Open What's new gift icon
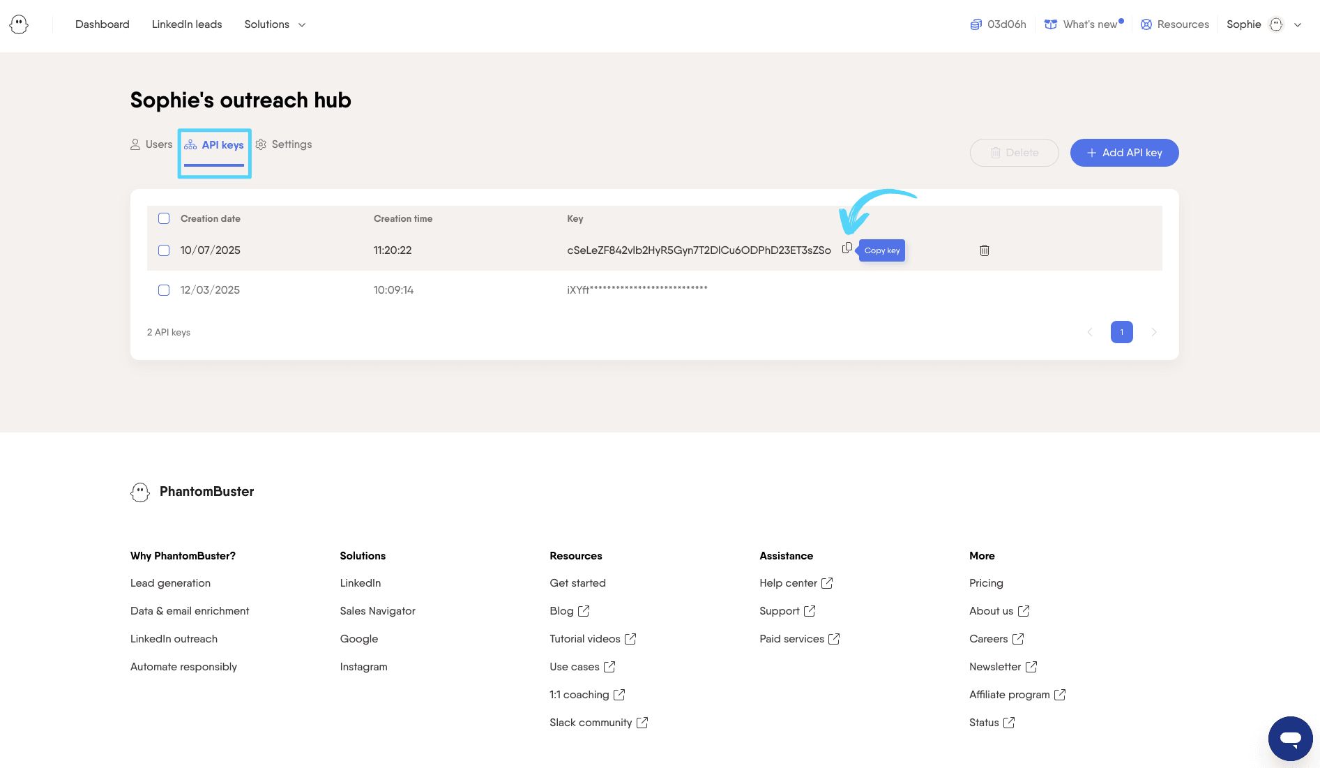Image resolution: width=1320 pixels, height=768 pixels. point(1050,24)
